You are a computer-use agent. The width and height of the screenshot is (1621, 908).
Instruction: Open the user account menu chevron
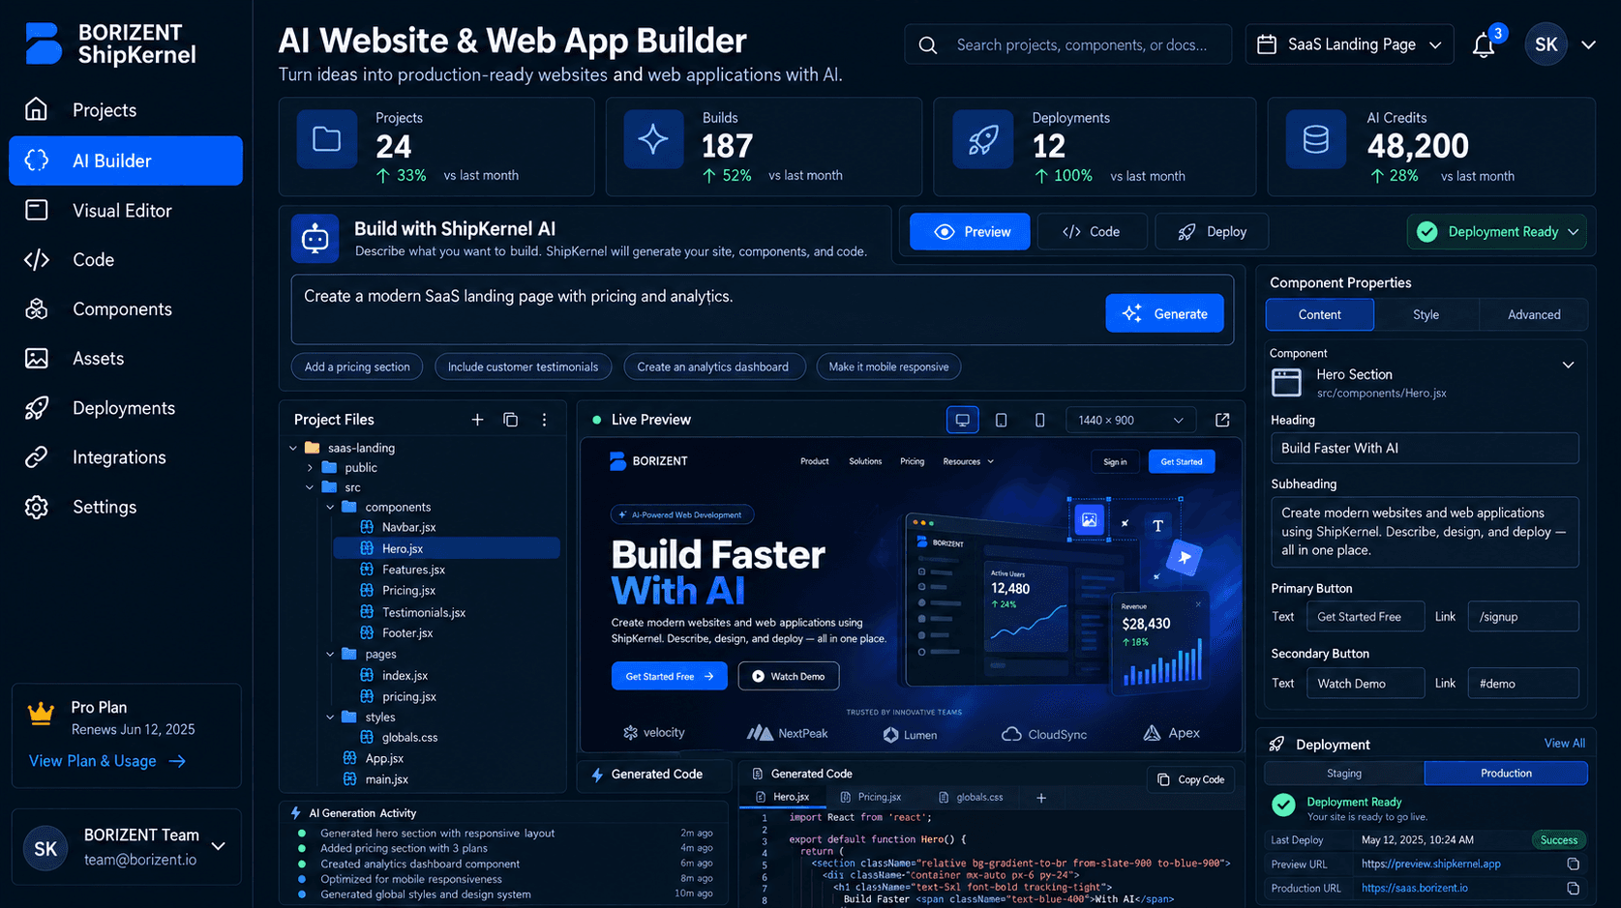(x=1588, y=44)
